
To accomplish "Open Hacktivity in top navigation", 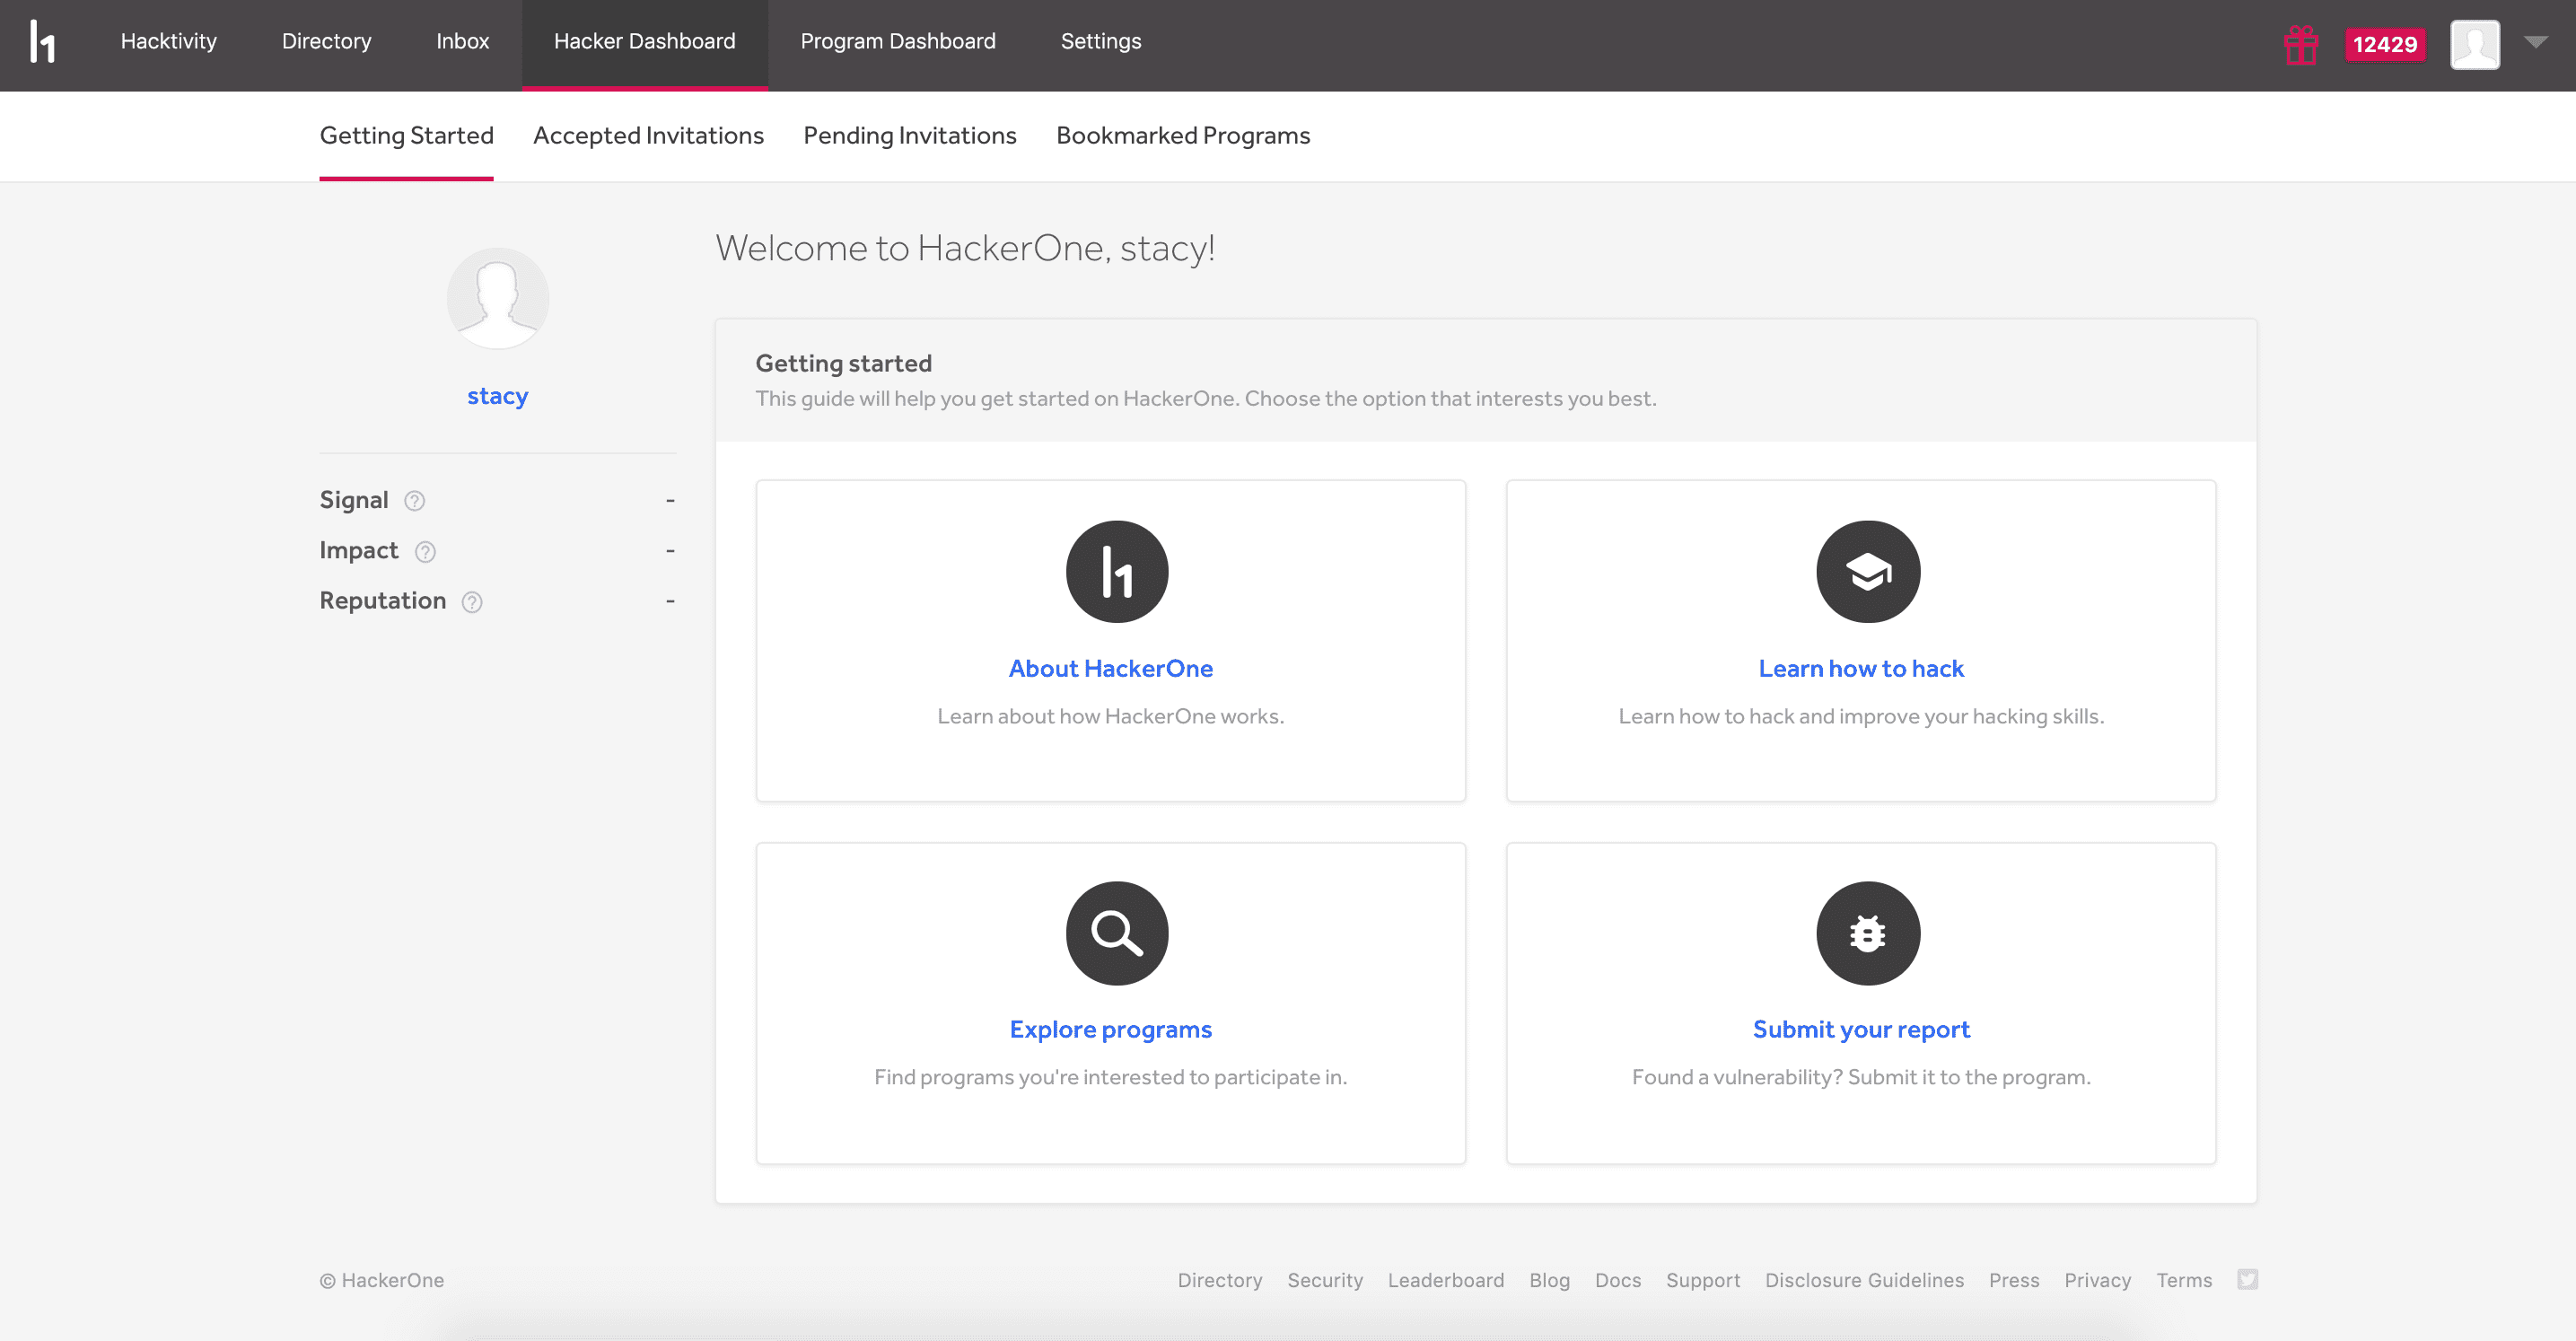I will point(168,41).
